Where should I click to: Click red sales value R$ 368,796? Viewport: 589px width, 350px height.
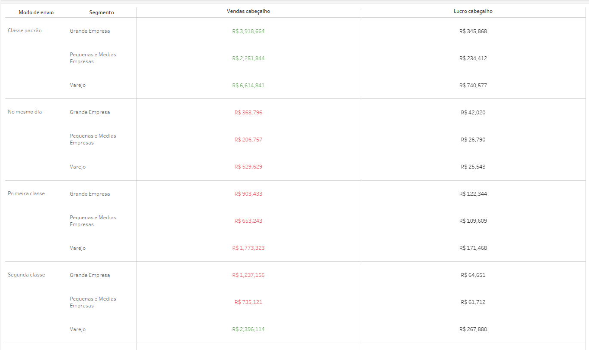(x=248, y=113)
